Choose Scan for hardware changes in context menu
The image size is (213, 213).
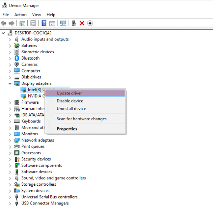pos(85,119)
